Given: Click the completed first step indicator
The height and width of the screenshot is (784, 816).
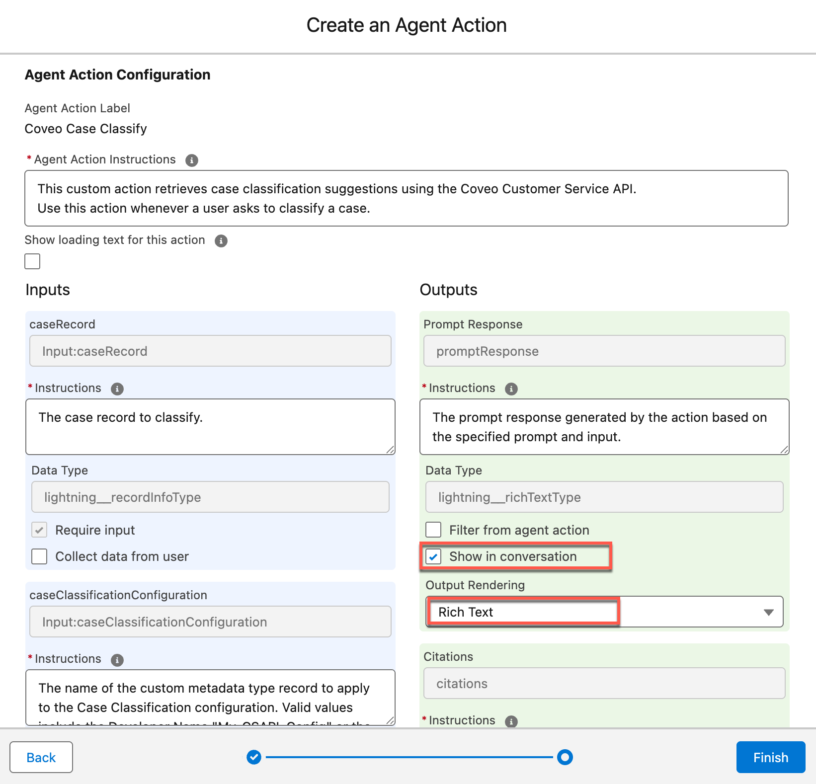Looking at the screenshot, I should 254,757.
